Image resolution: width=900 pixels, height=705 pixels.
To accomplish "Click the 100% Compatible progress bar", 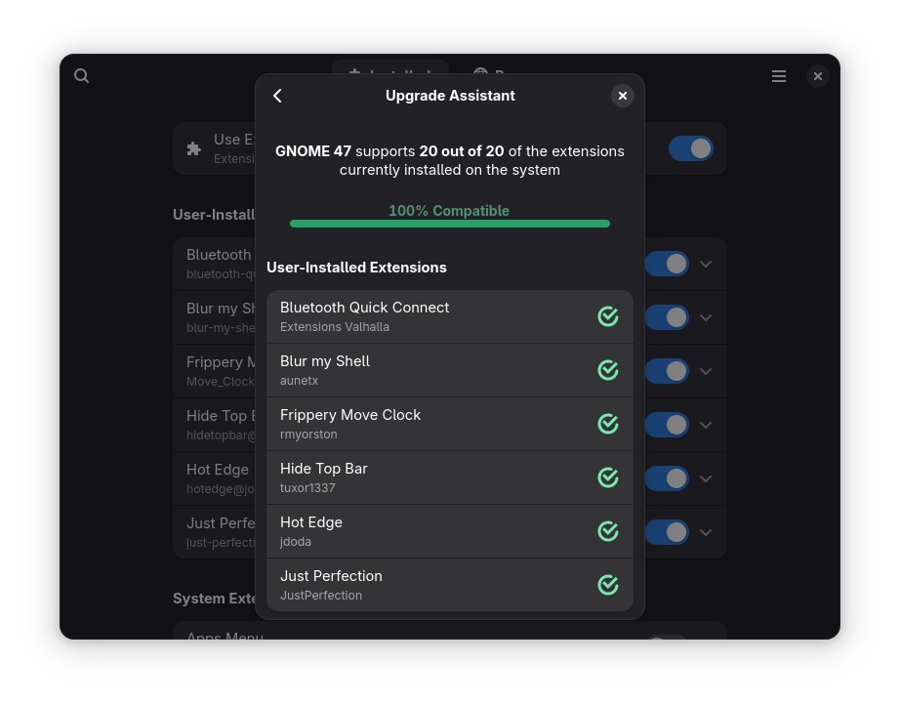I will click(x=449, y=224).
